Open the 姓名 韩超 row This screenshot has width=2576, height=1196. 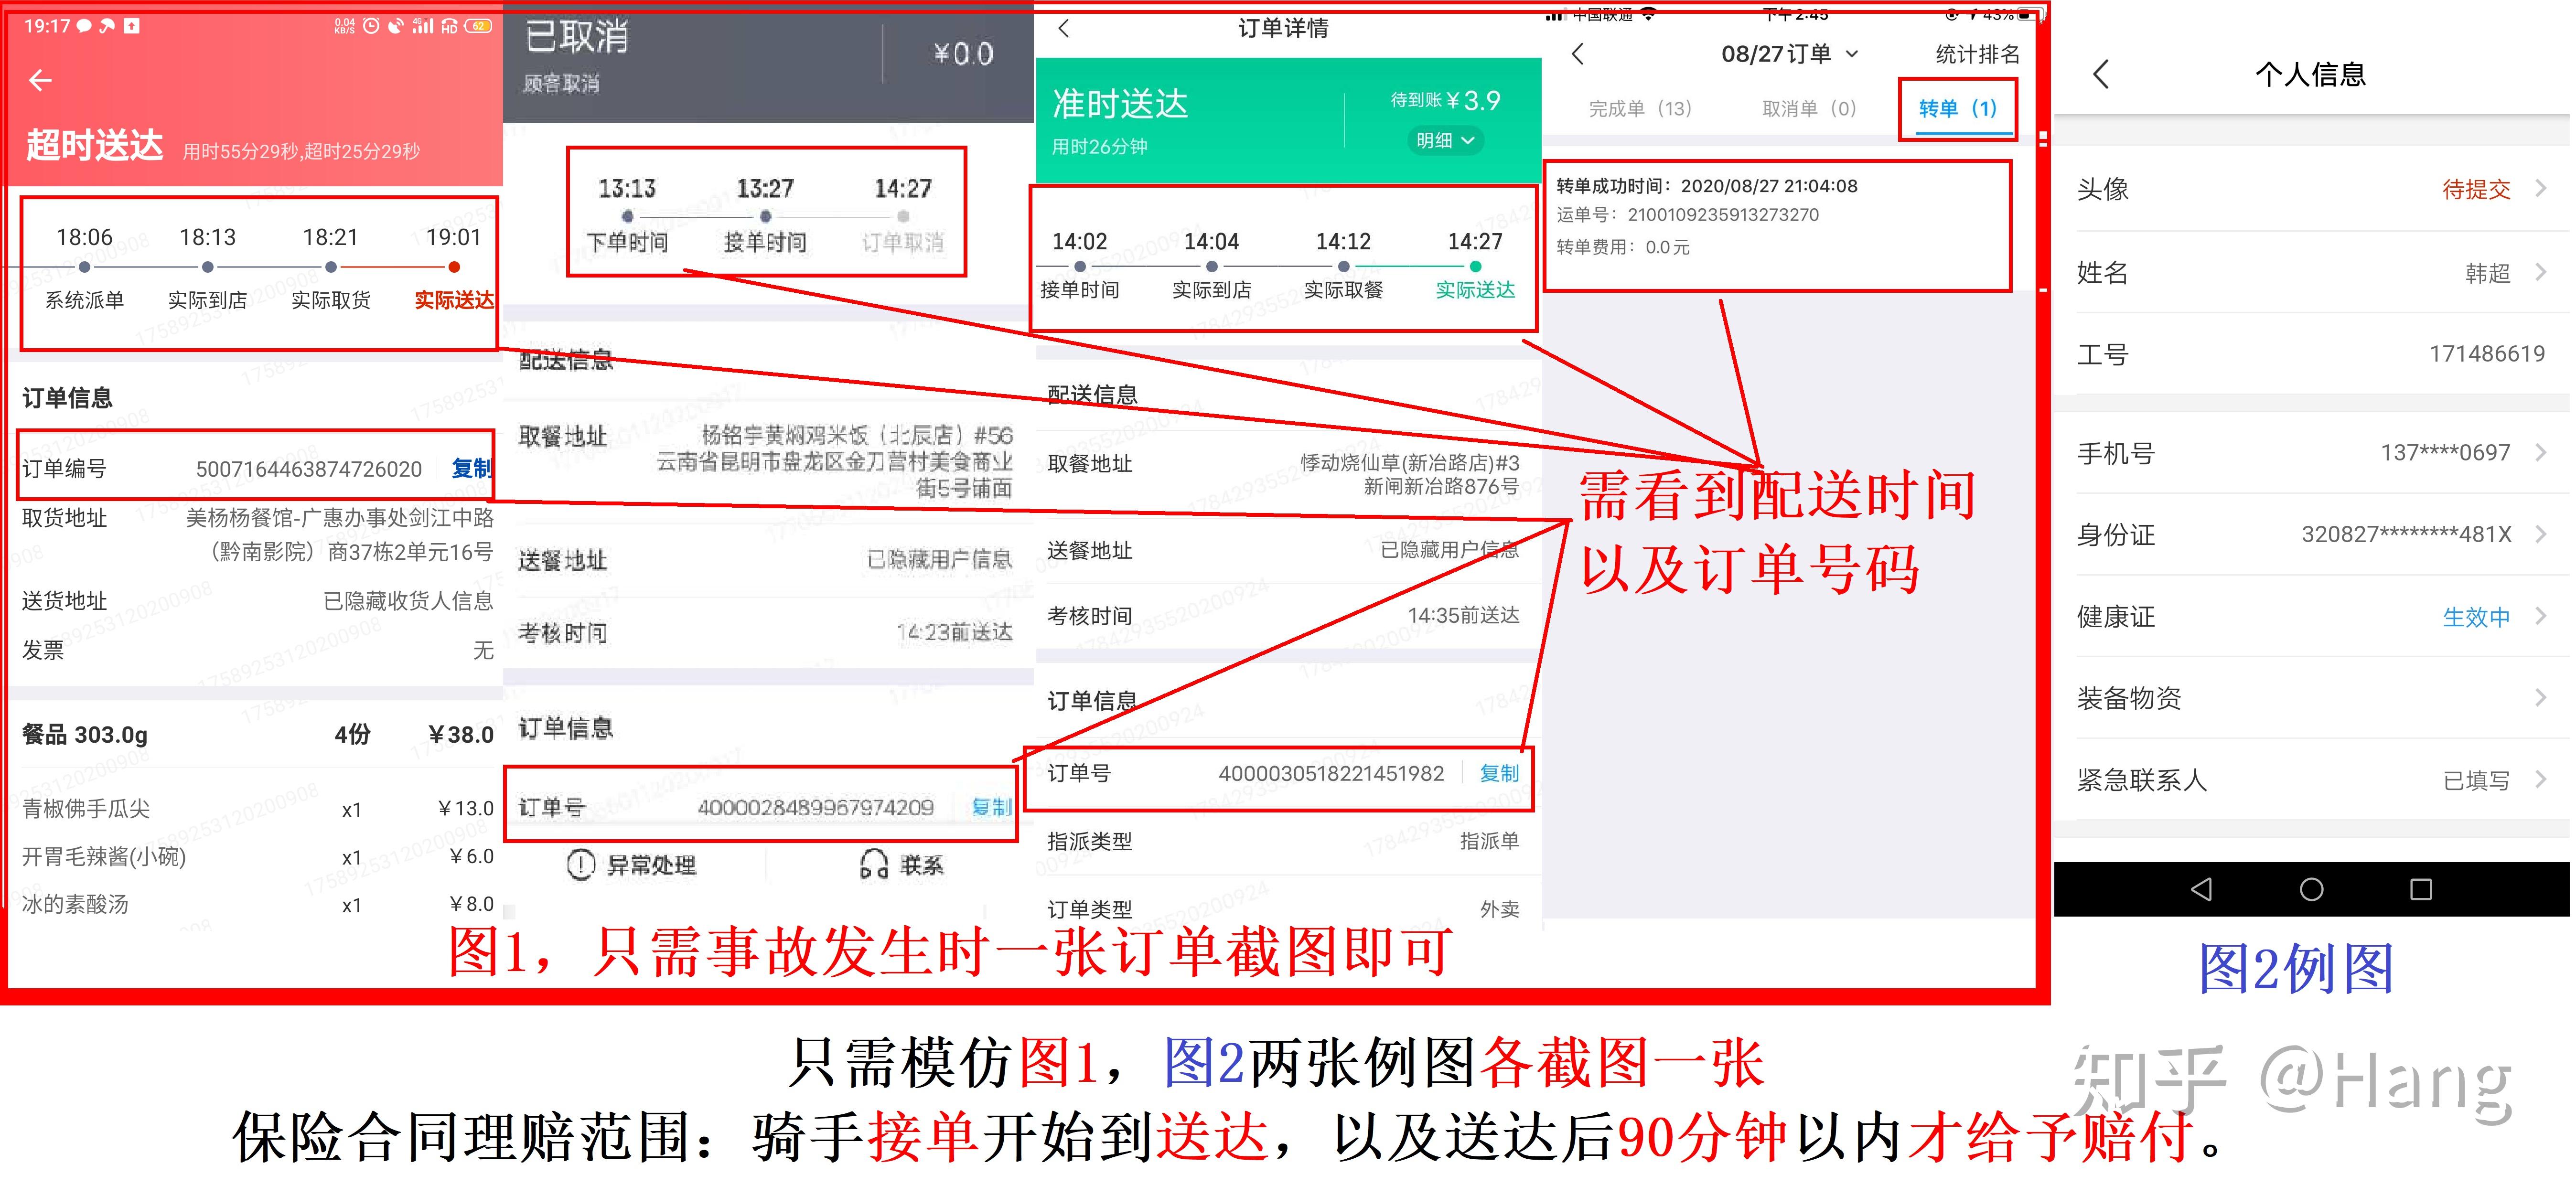(x=2311, y=273)
